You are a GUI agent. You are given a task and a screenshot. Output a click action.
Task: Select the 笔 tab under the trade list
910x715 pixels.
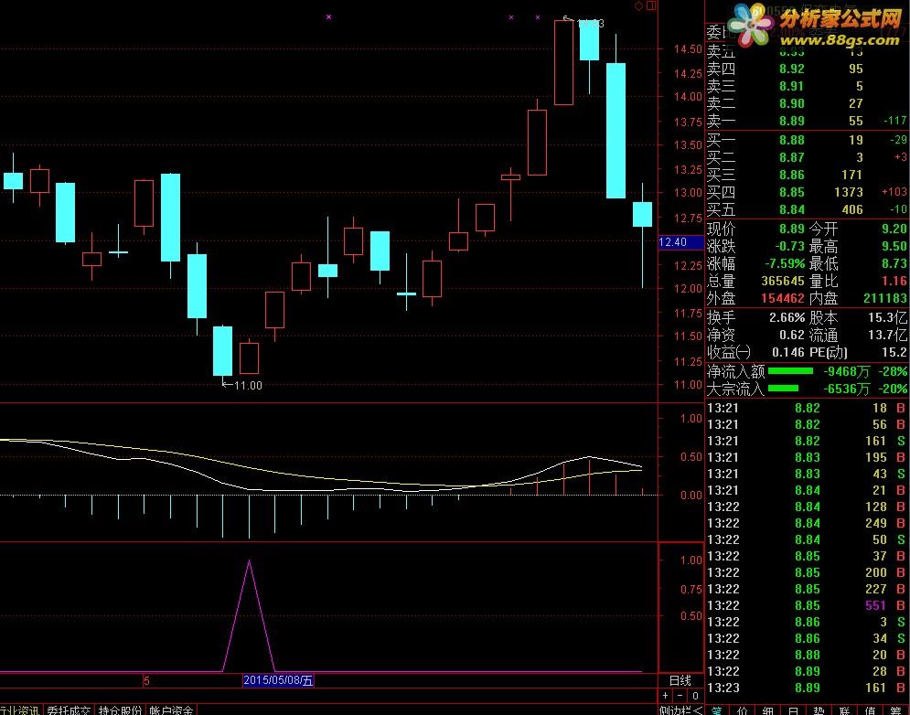point(717,710)
